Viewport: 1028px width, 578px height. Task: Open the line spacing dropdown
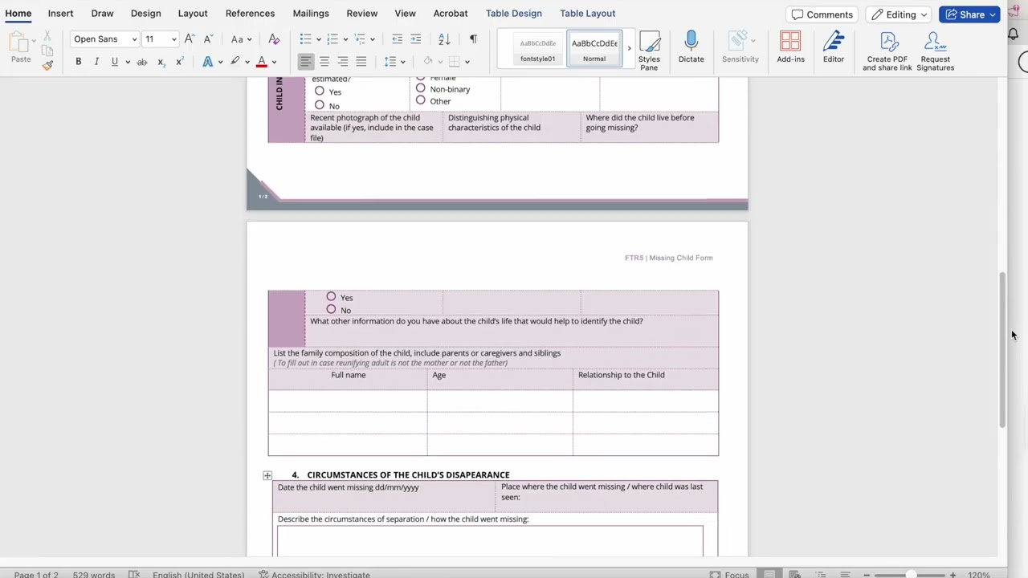click(394, 62)
